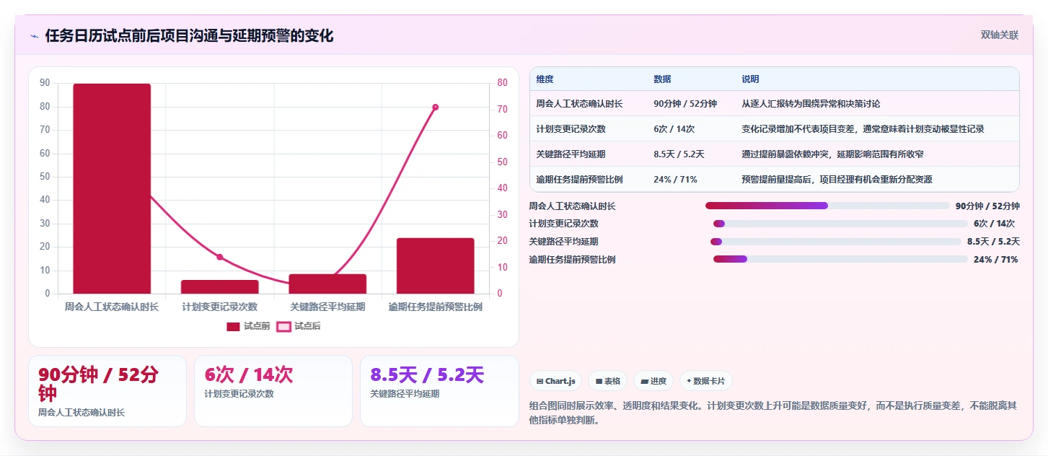Click the 8.5天 / 5.2天 data card
The image size is (1048, 456).
click(439, 391)
